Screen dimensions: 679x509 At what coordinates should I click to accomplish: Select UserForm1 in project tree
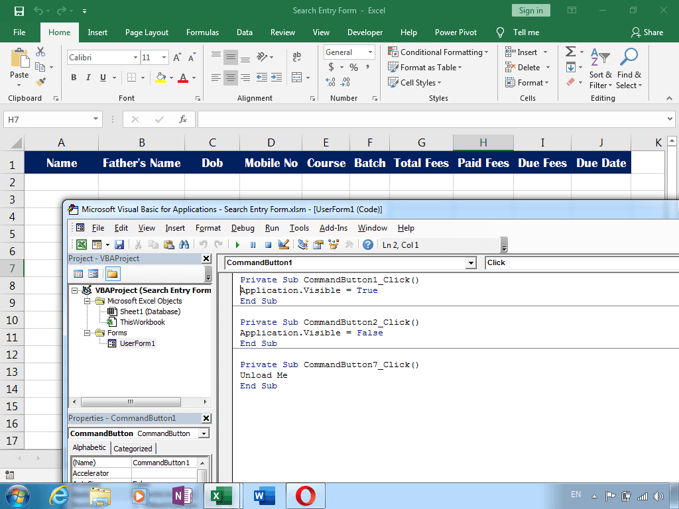(137, 344)
